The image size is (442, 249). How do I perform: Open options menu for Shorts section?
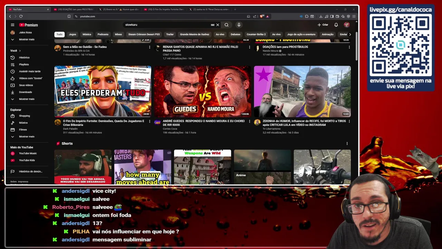(x=347, y=144)
